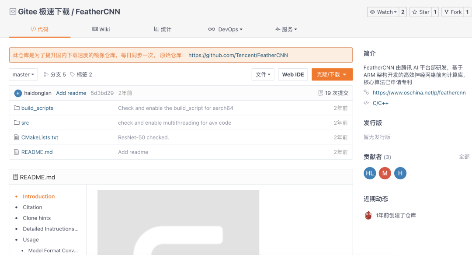Viewport: 472px width, 255px height.
Task: Jump to Clone hints in the README outline
Action: click(x=37, y=218)
